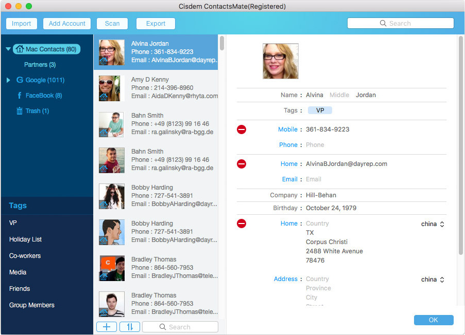
Task: Edit city Corpus Christi
Action: [326, 242]
